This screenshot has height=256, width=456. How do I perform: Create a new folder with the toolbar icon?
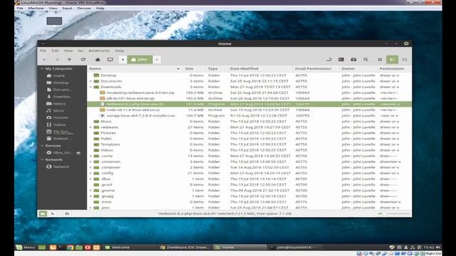pyautogui.click(x=353, y=60)
